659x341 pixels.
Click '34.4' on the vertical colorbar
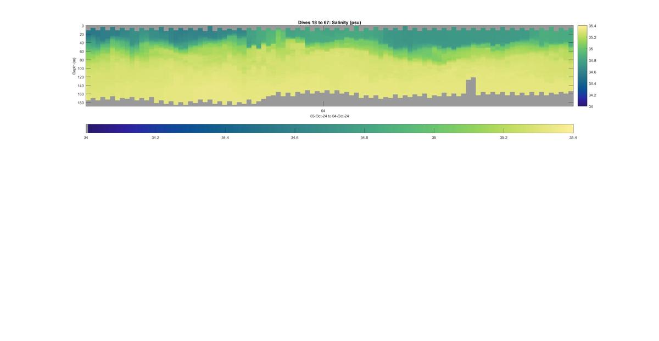[x=592, y=83]
